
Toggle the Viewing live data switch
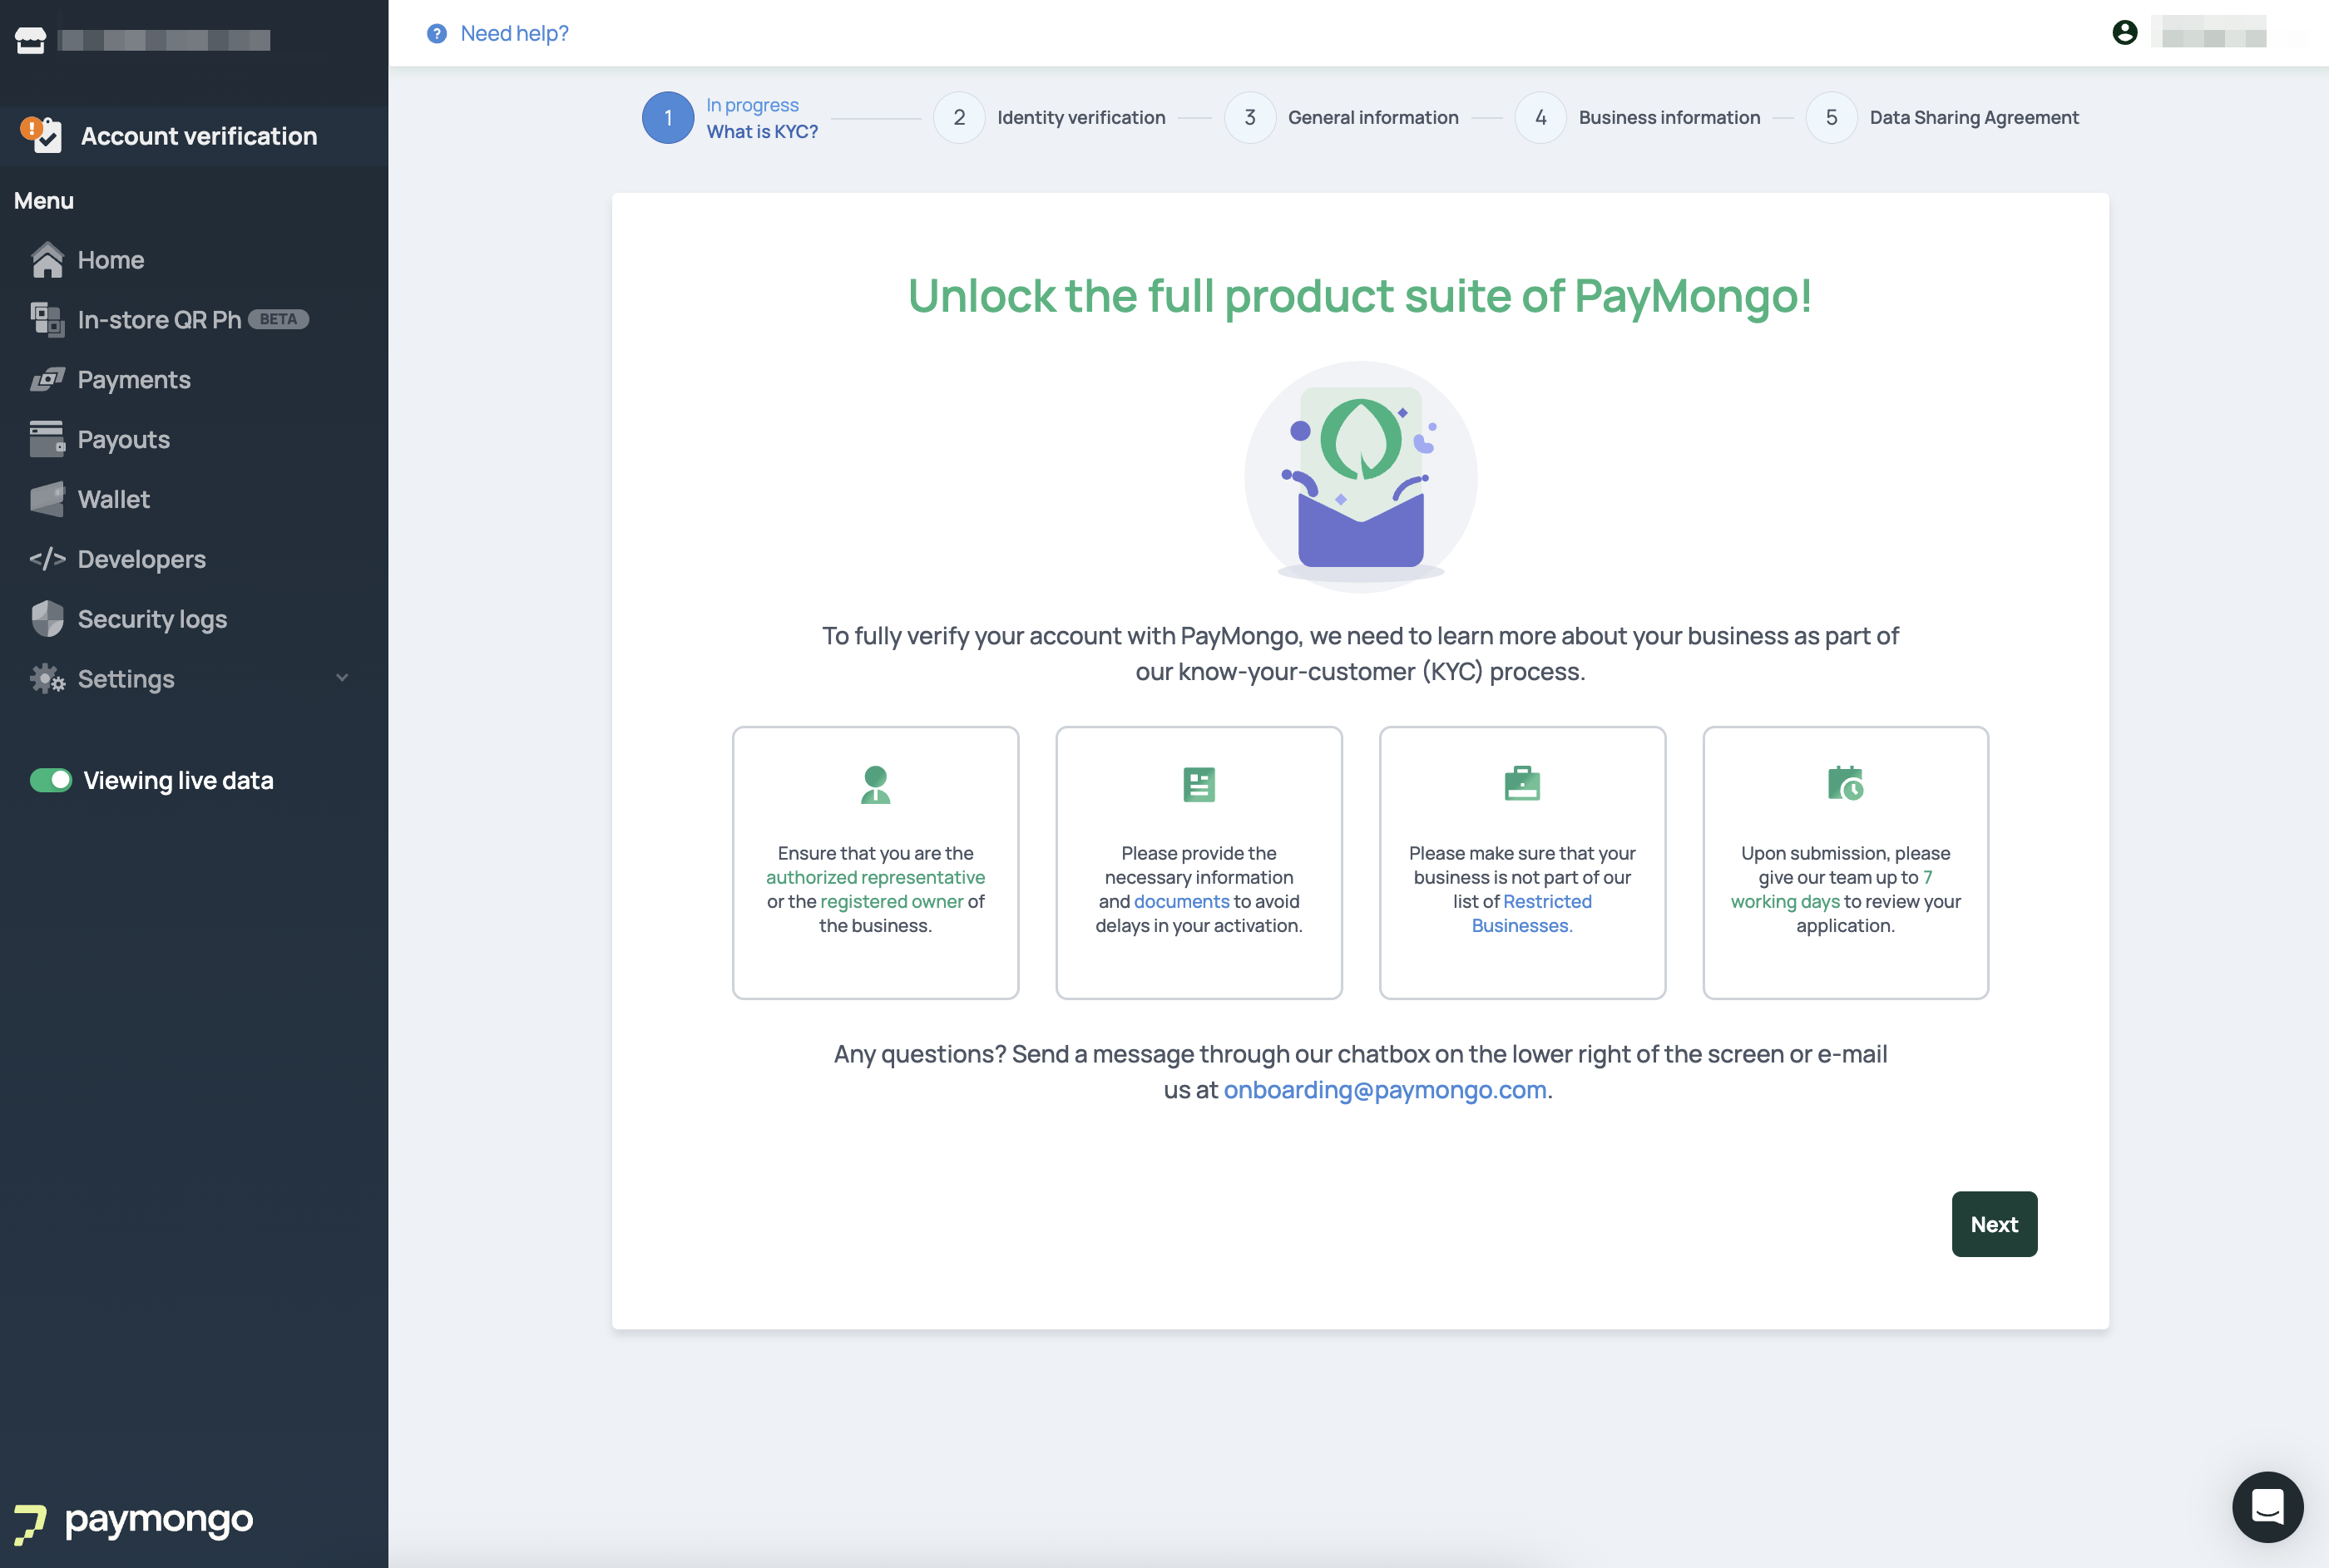(51, 781)
